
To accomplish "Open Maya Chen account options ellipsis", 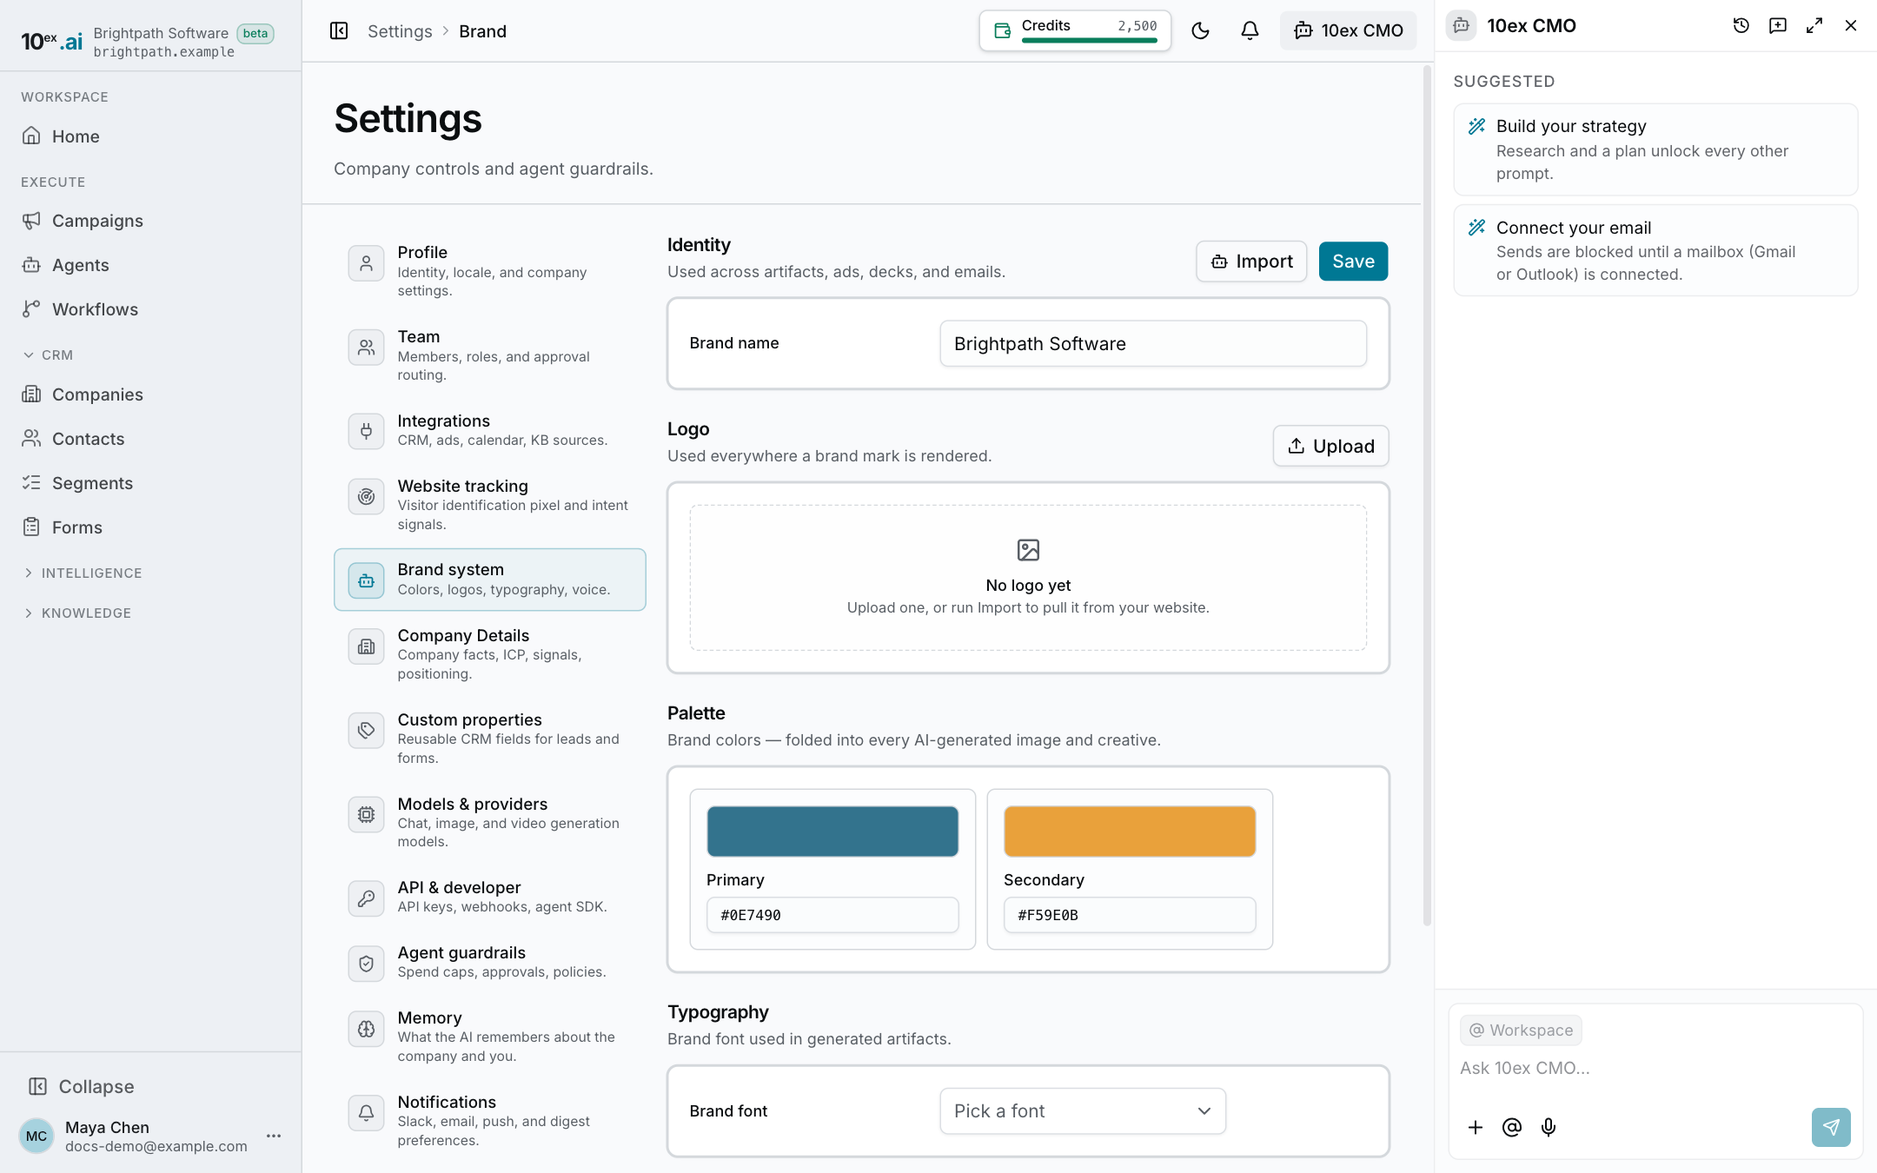I will coord(274,1136).
